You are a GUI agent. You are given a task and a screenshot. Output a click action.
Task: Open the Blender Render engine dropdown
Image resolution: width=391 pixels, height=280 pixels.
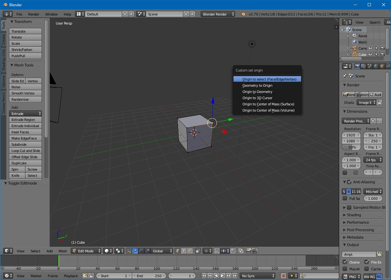pos(218,14)
